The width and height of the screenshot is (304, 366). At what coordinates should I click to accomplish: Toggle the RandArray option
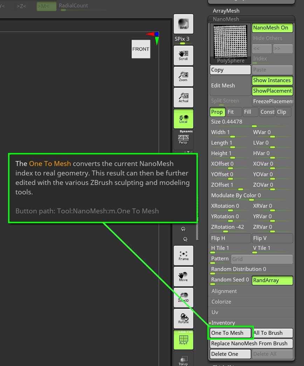point(272,280)
